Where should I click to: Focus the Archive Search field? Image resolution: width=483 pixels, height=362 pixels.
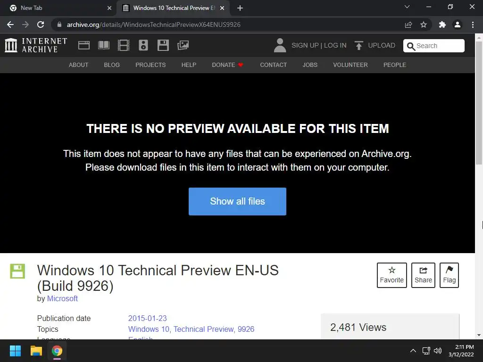click(x=434, y=46)
